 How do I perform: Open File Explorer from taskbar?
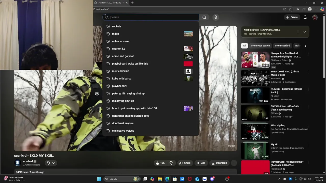tap(160, 179)
